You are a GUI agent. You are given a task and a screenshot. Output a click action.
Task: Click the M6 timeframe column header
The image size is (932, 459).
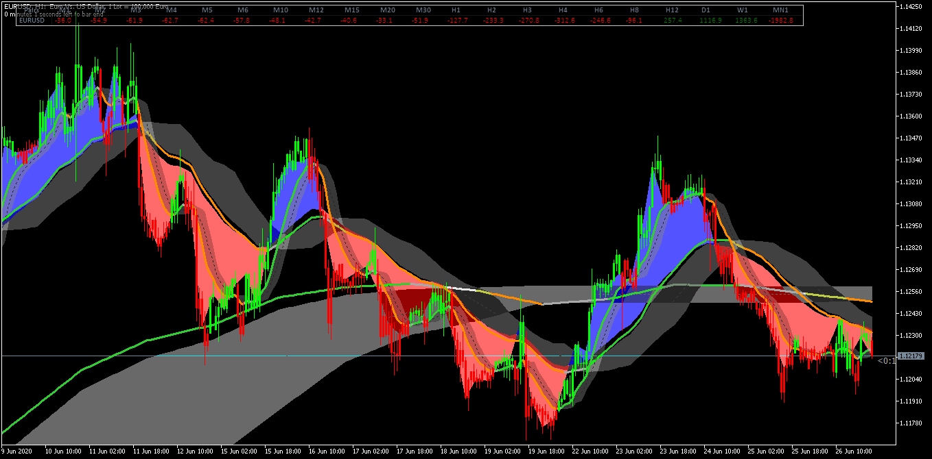(x=243, y=10)
